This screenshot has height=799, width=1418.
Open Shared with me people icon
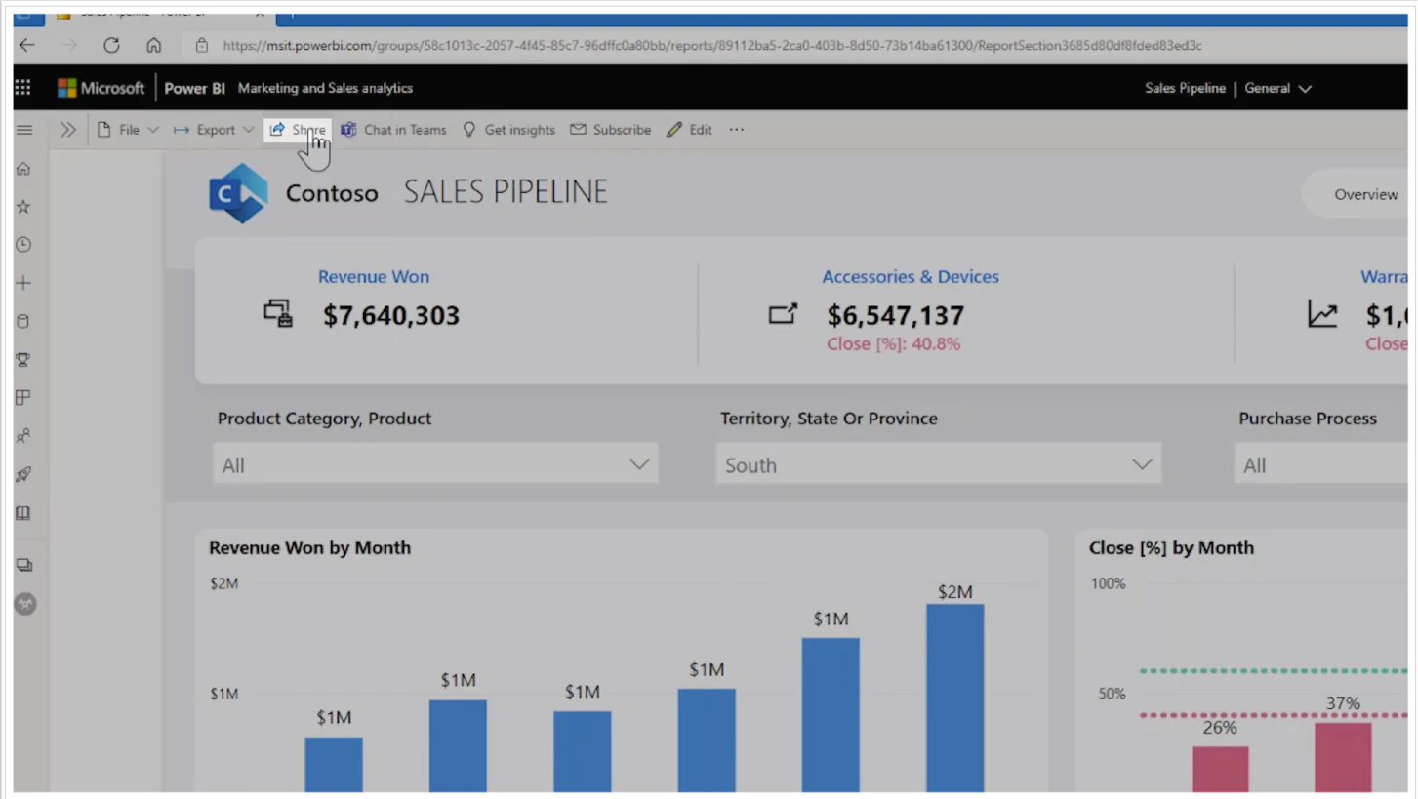tap(23, 436)
